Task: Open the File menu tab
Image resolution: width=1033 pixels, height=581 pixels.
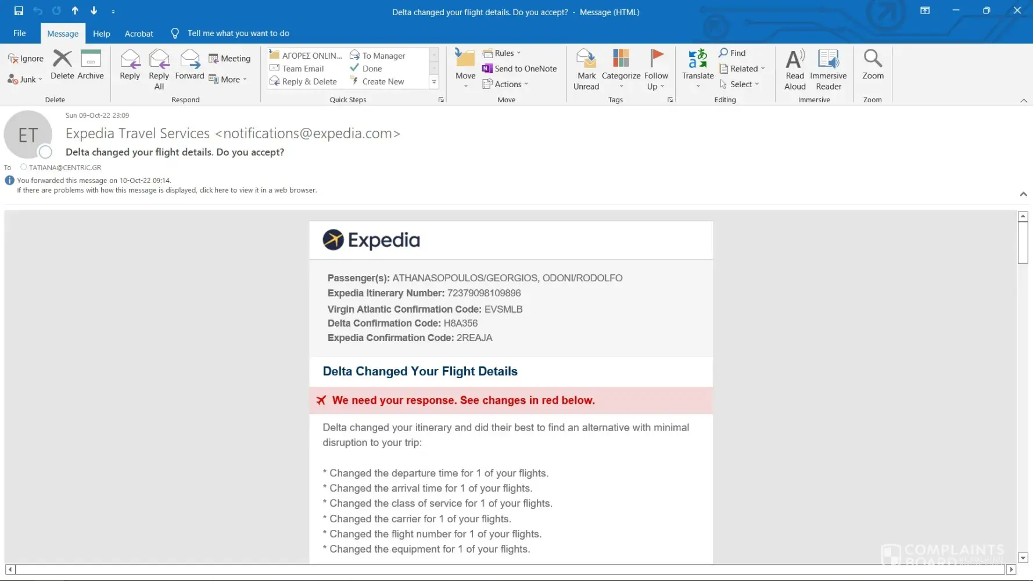Action: [20, 33]
